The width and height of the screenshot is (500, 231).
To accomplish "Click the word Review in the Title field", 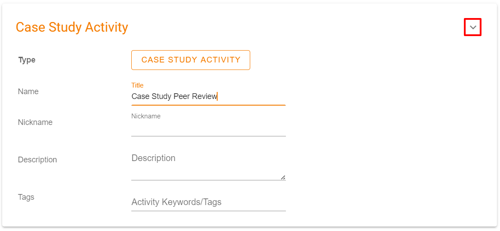I will tap(205, 96).
